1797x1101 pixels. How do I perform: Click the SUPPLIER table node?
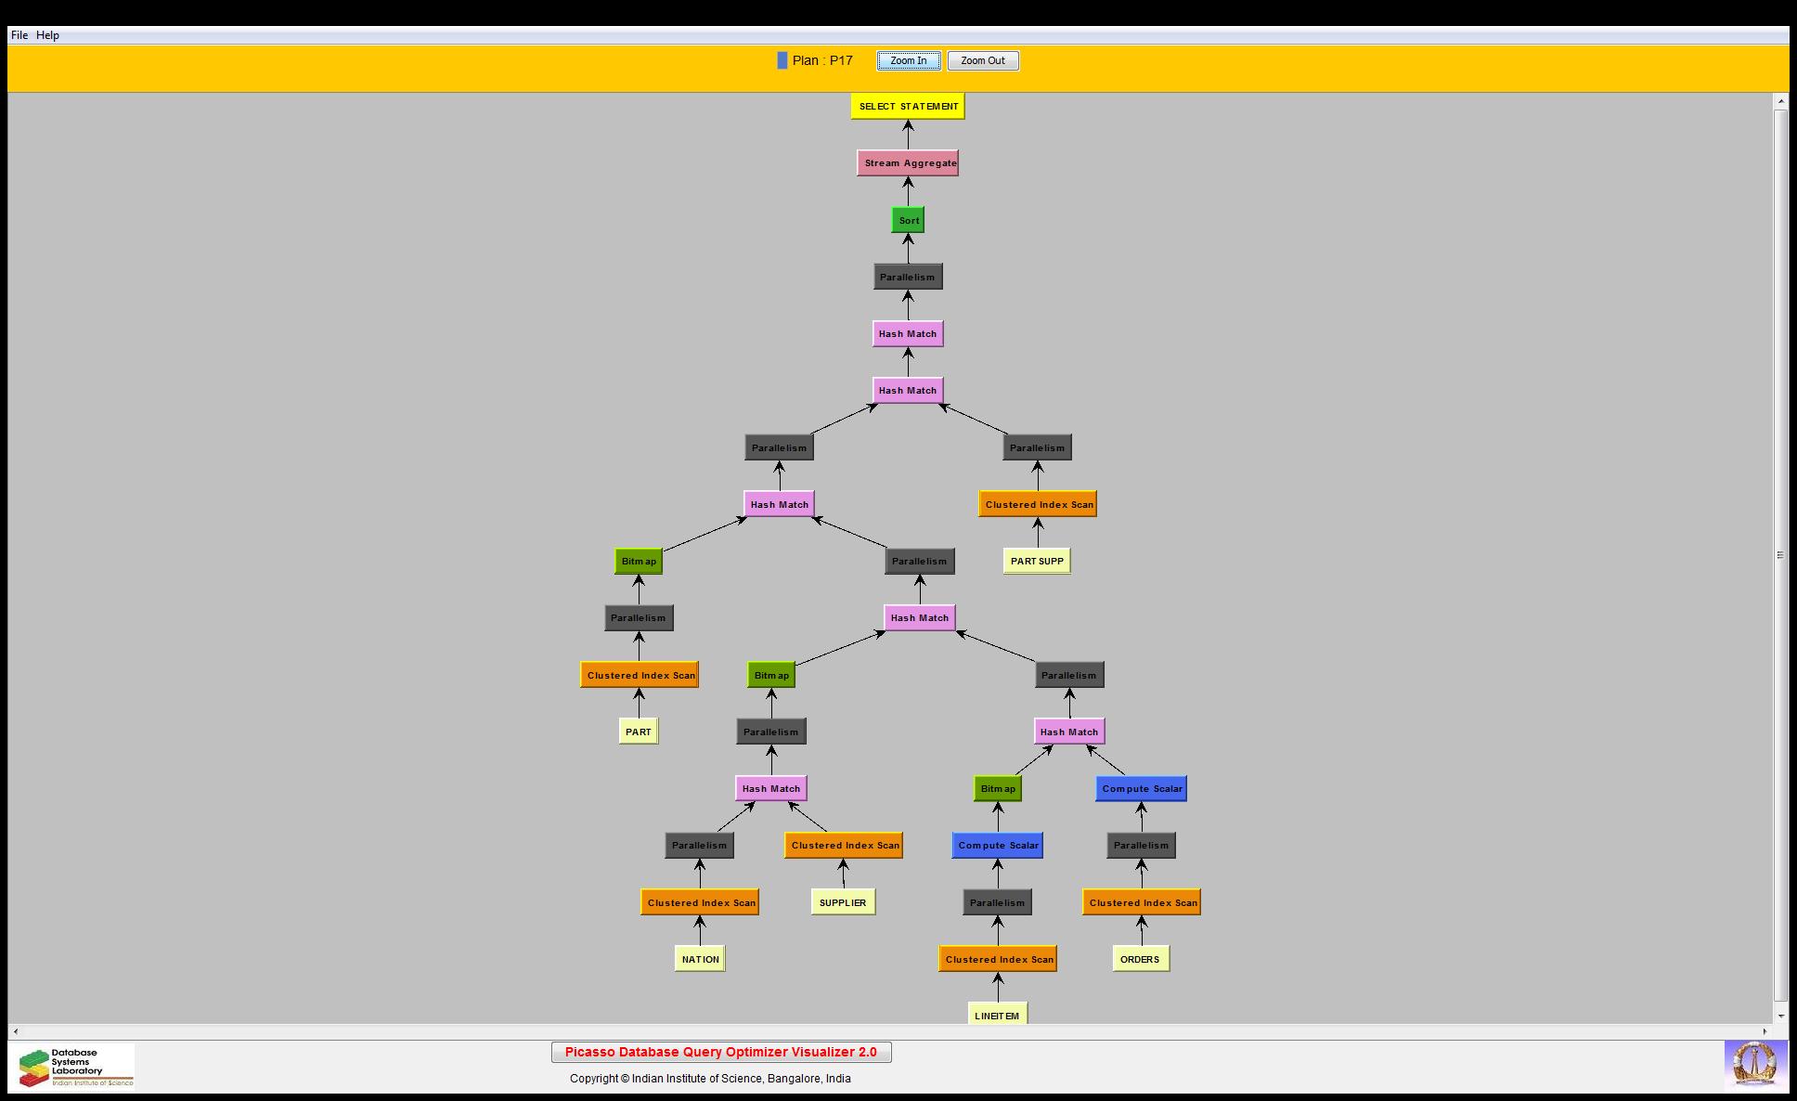tap(843, 902)
